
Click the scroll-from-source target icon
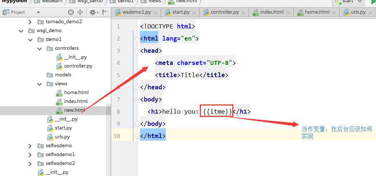coord(71,12)
